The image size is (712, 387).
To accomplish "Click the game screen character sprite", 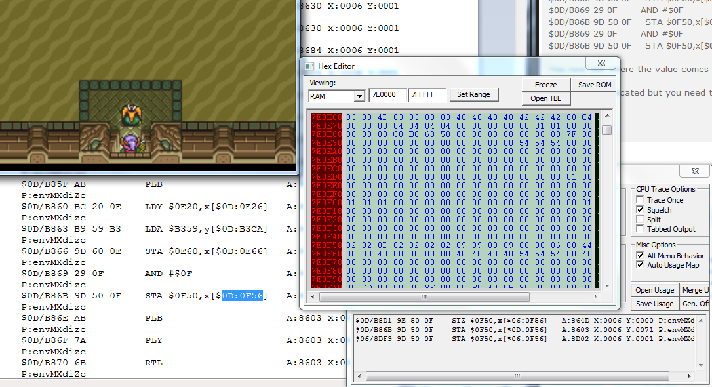I will 132,144.
